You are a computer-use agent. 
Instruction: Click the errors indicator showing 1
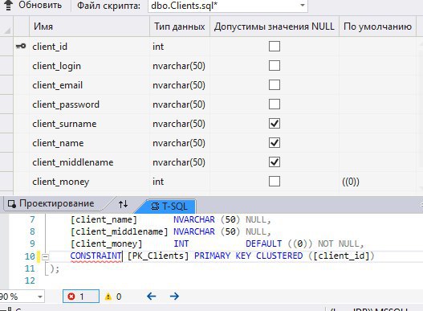coord(80,297)
